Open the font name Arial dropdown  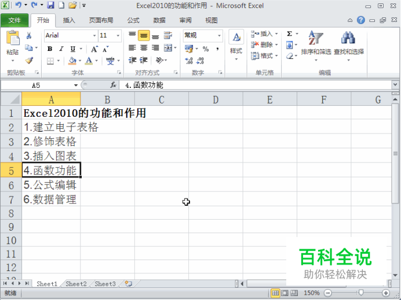(x=94, y=36)
